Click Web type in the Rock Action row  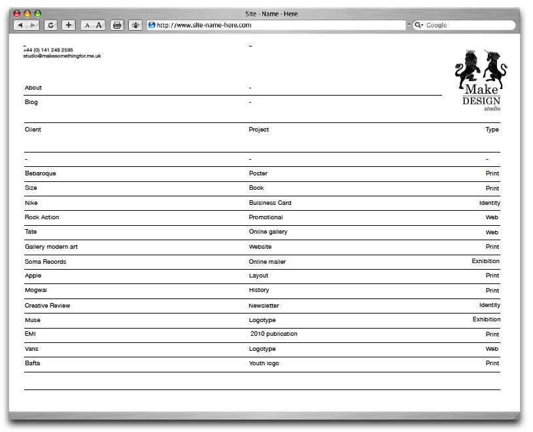(492, 217)
